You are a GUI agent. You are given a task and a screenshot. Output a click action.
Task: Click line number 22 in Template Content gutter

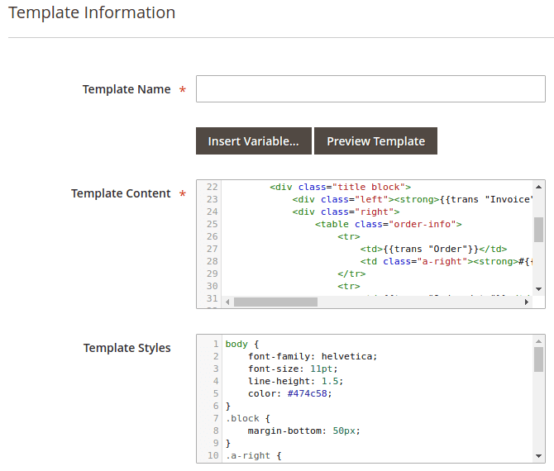click(212, 187)
